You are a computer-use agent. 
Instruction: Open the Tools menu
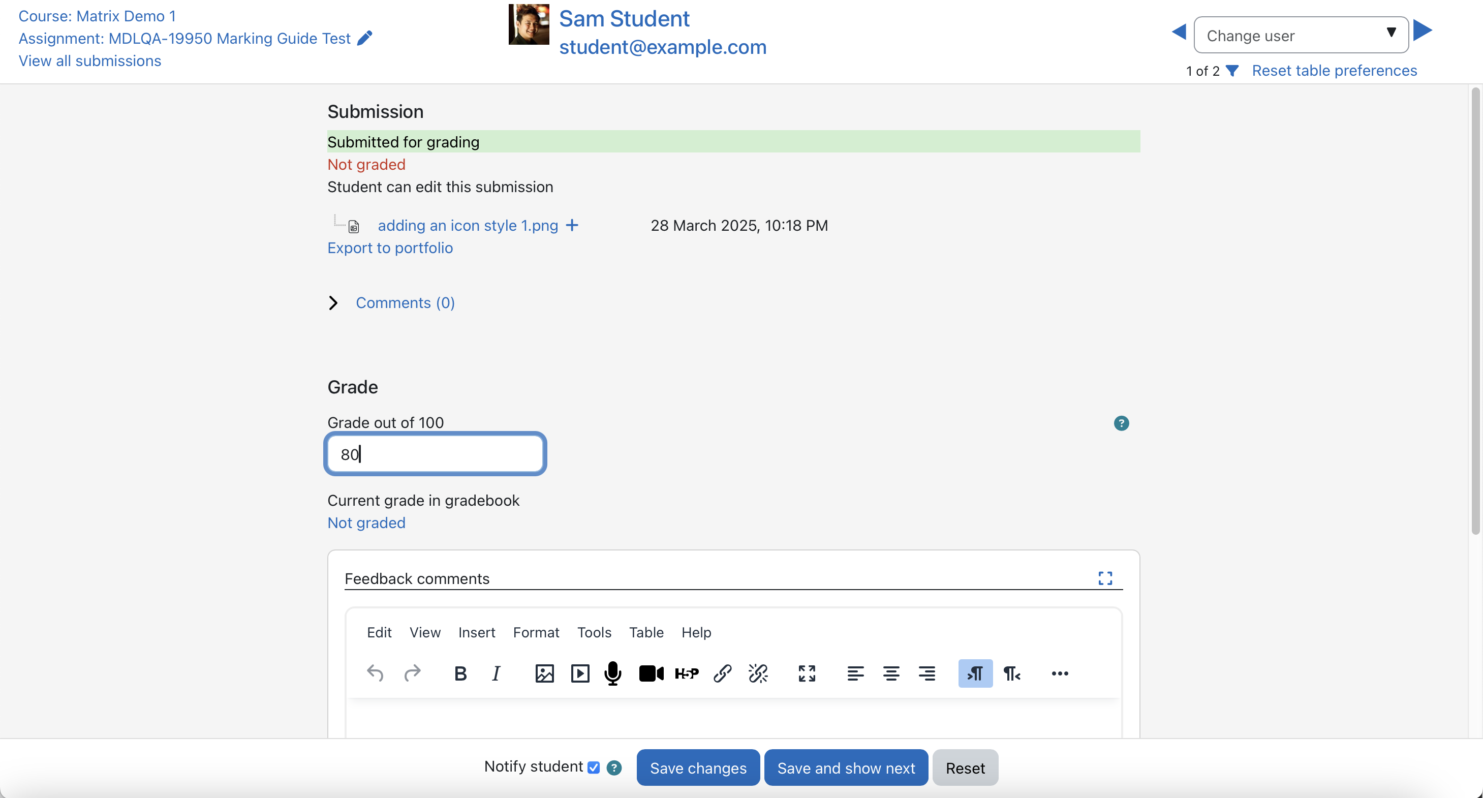point(594,632)
